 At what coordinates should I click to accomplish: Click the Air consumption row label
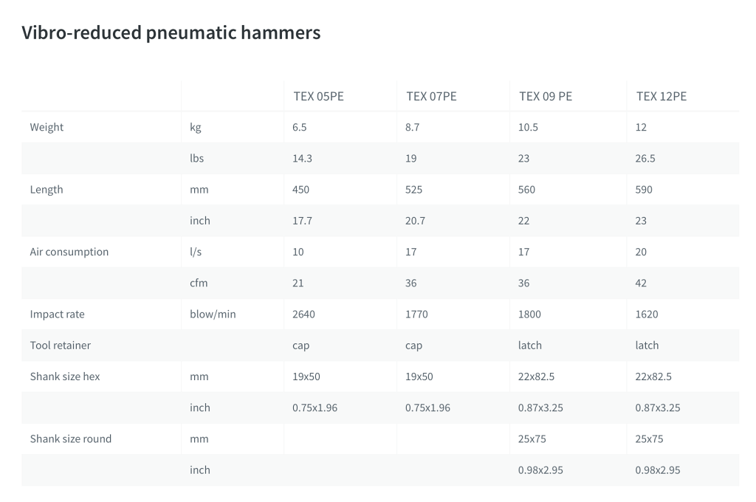tap(69, 252)
